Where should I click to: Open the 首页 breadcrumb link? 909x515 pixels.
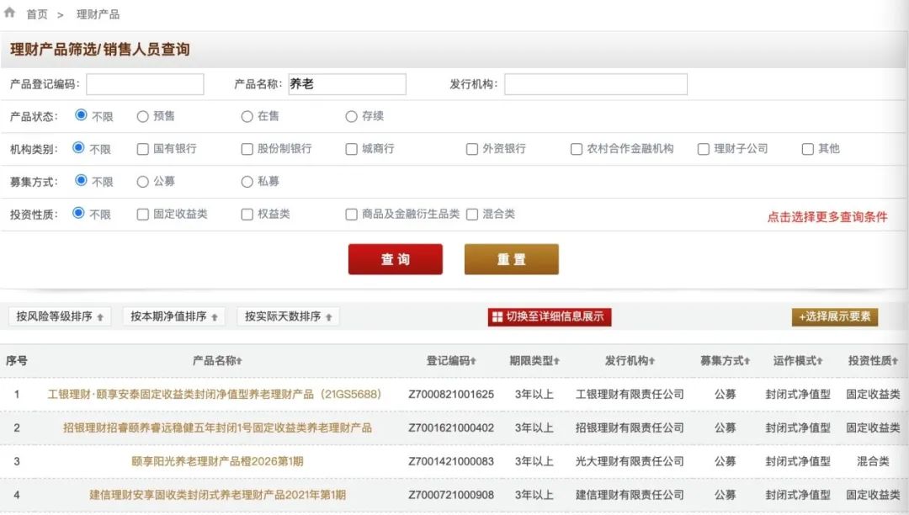tap(37, 14)
